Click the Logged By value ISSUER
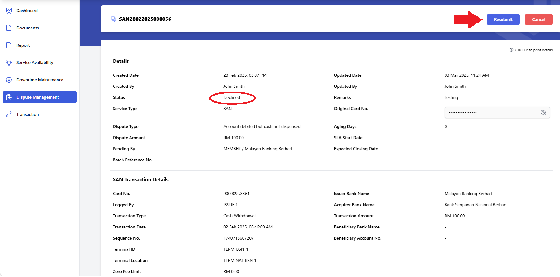 coord(230,205)
